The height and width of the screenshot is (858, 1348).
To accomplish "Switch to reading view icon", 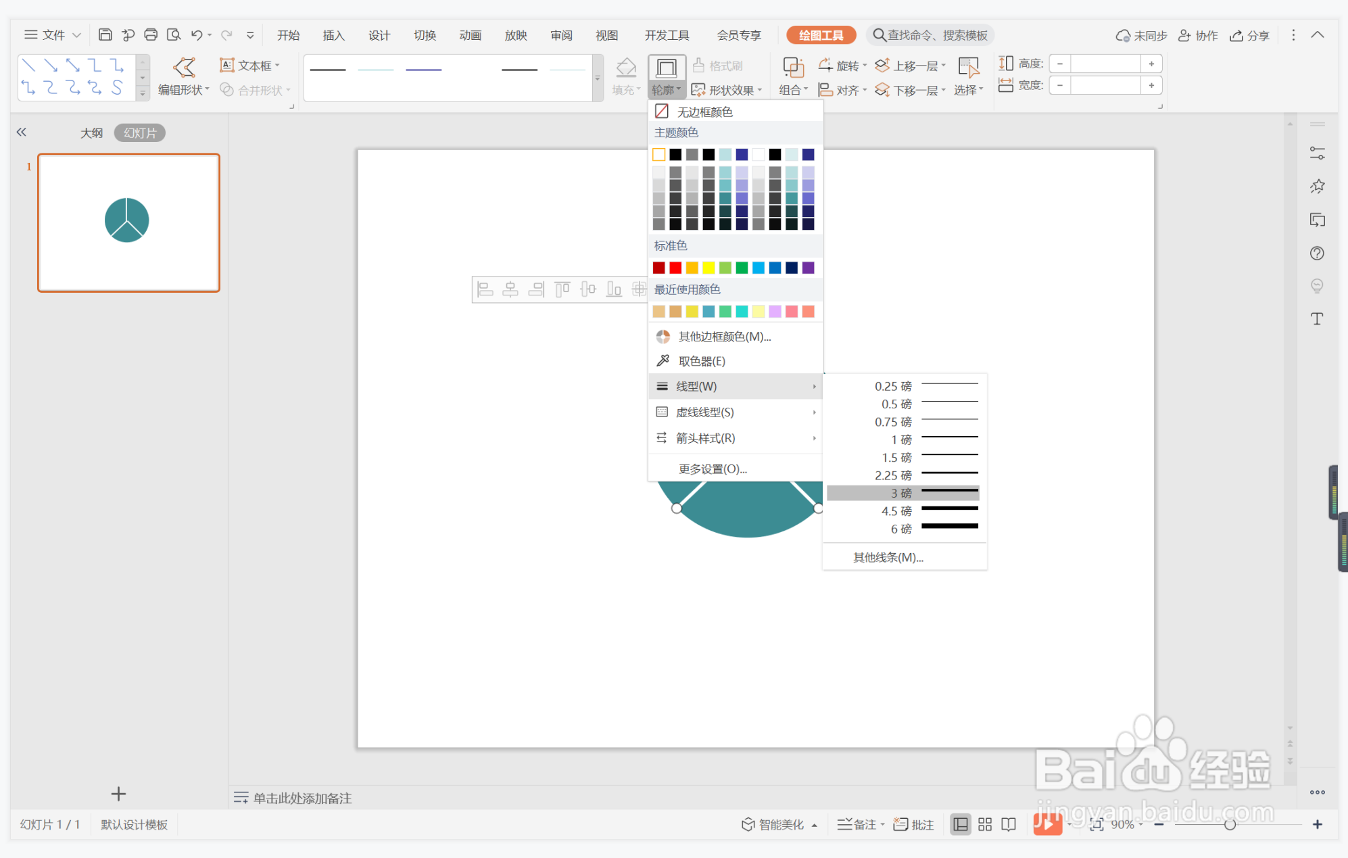I will [1009, 824].
